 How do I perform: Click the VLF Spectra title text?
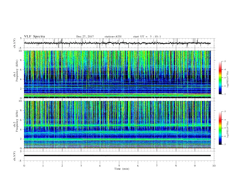click(x=34, y=36)
